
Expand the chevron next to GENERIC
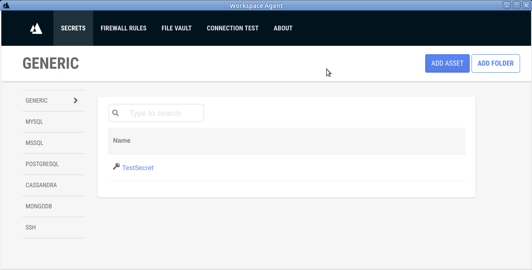75,100
